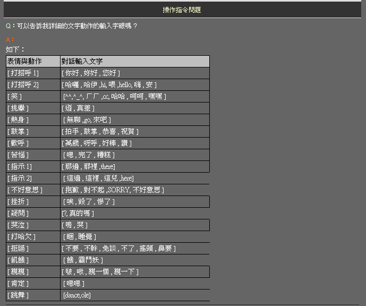This screenshot has width=366, height=306.
Task: Select the [哭泣] action cell
Action: (33, 225)
